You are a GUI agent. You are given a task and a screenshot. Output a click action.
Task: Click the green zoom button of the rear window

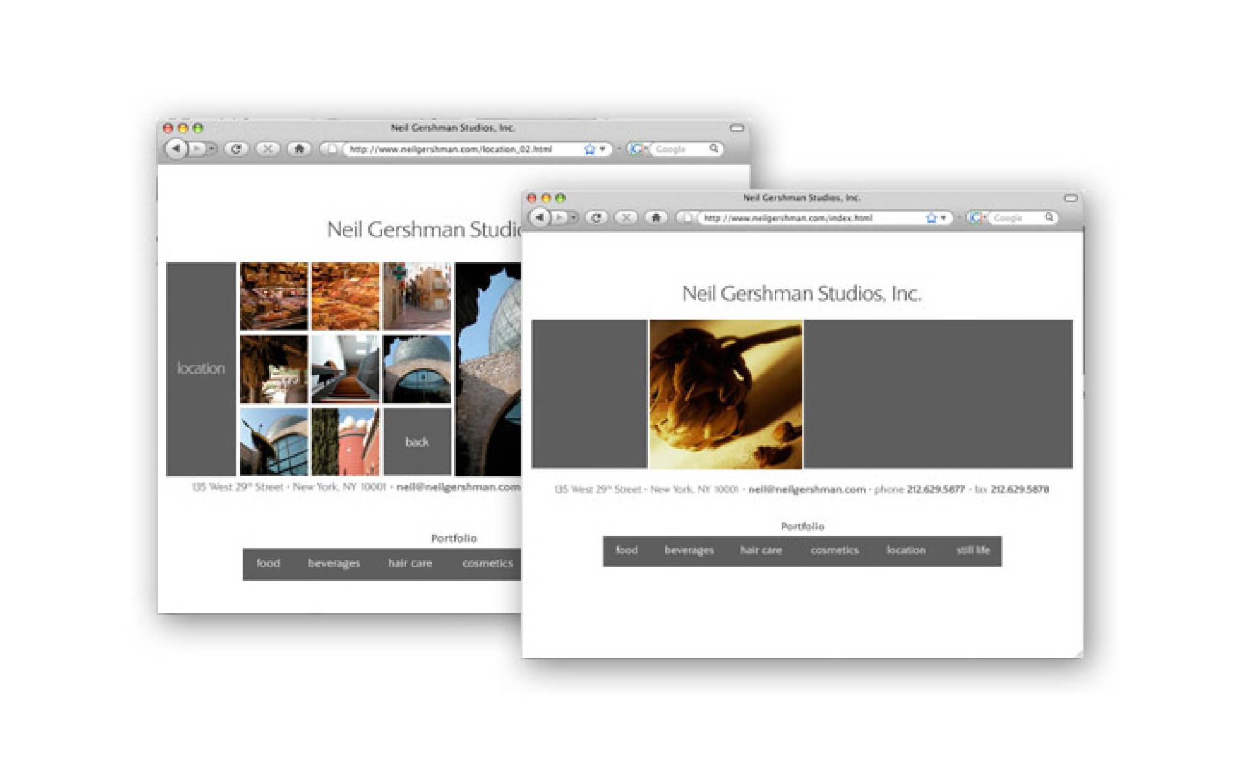click(198, 128)
